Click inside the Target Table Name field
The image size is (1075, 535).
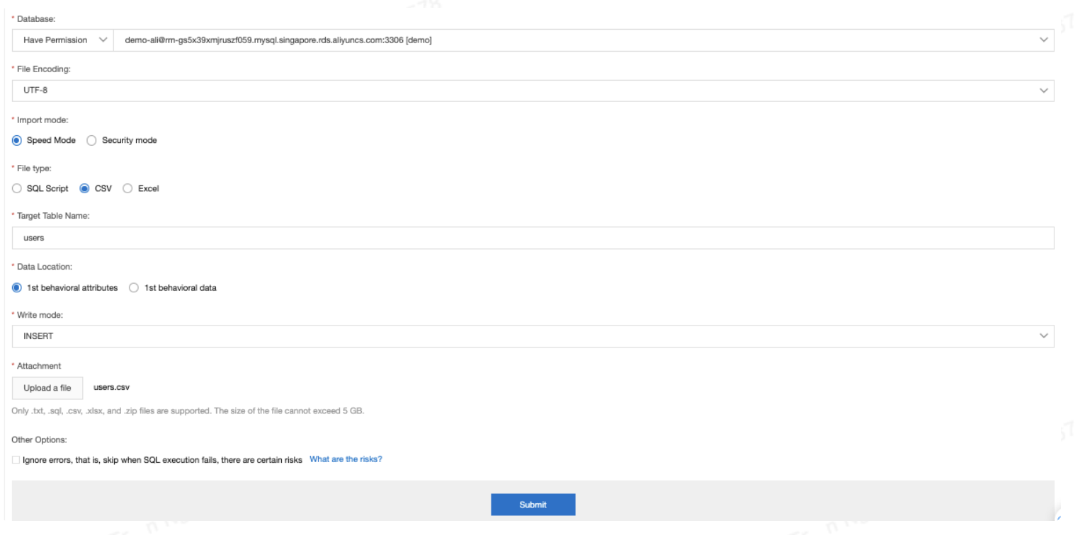coord(531,237)
